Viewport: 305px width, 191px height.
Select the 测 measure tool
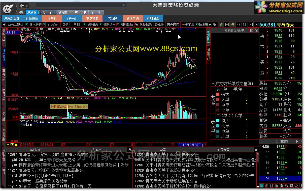pyautogui.click(x=215, y=25)
